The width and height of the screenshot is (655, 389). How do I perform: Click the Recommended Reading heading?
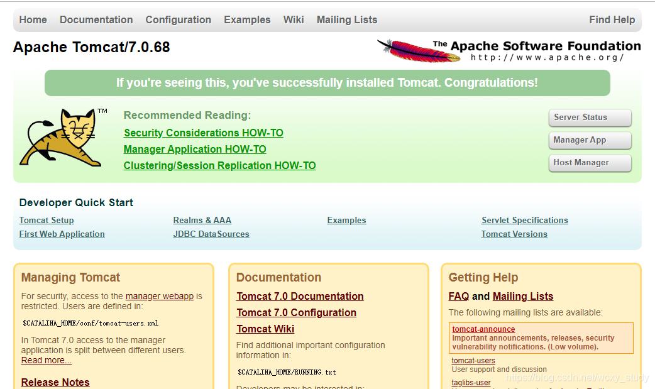[x=187, y=116]
